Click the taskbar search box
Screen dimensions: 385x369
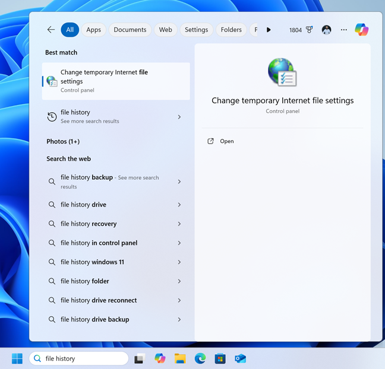(78, 358)
